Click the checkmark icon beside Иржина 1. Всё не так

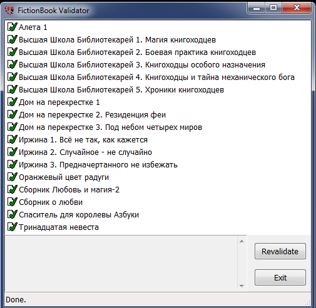[x=12, y=139]
